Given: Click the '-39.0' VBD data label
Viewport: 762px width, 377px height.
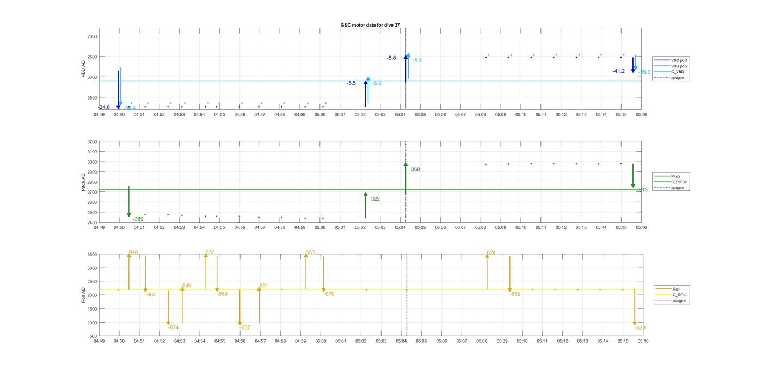Looking at the screenshot, I should [644, 72].
